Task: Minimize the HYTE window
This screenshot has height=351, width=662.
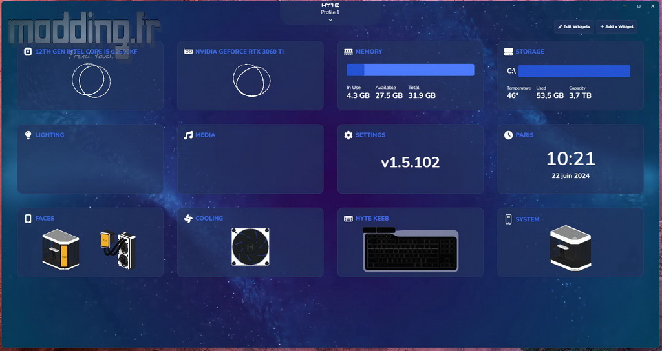Action: [625, 6]
